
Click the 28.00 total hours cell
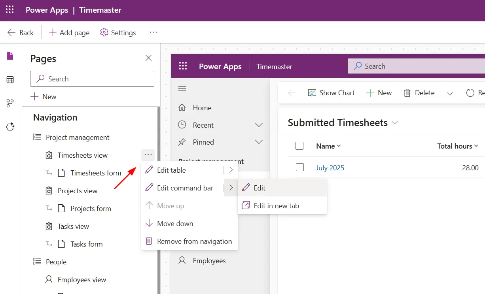470,168
